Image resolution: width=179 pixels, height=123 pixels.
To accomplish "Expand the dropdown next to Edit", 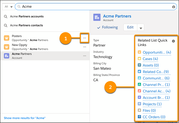I will (141, 27).
